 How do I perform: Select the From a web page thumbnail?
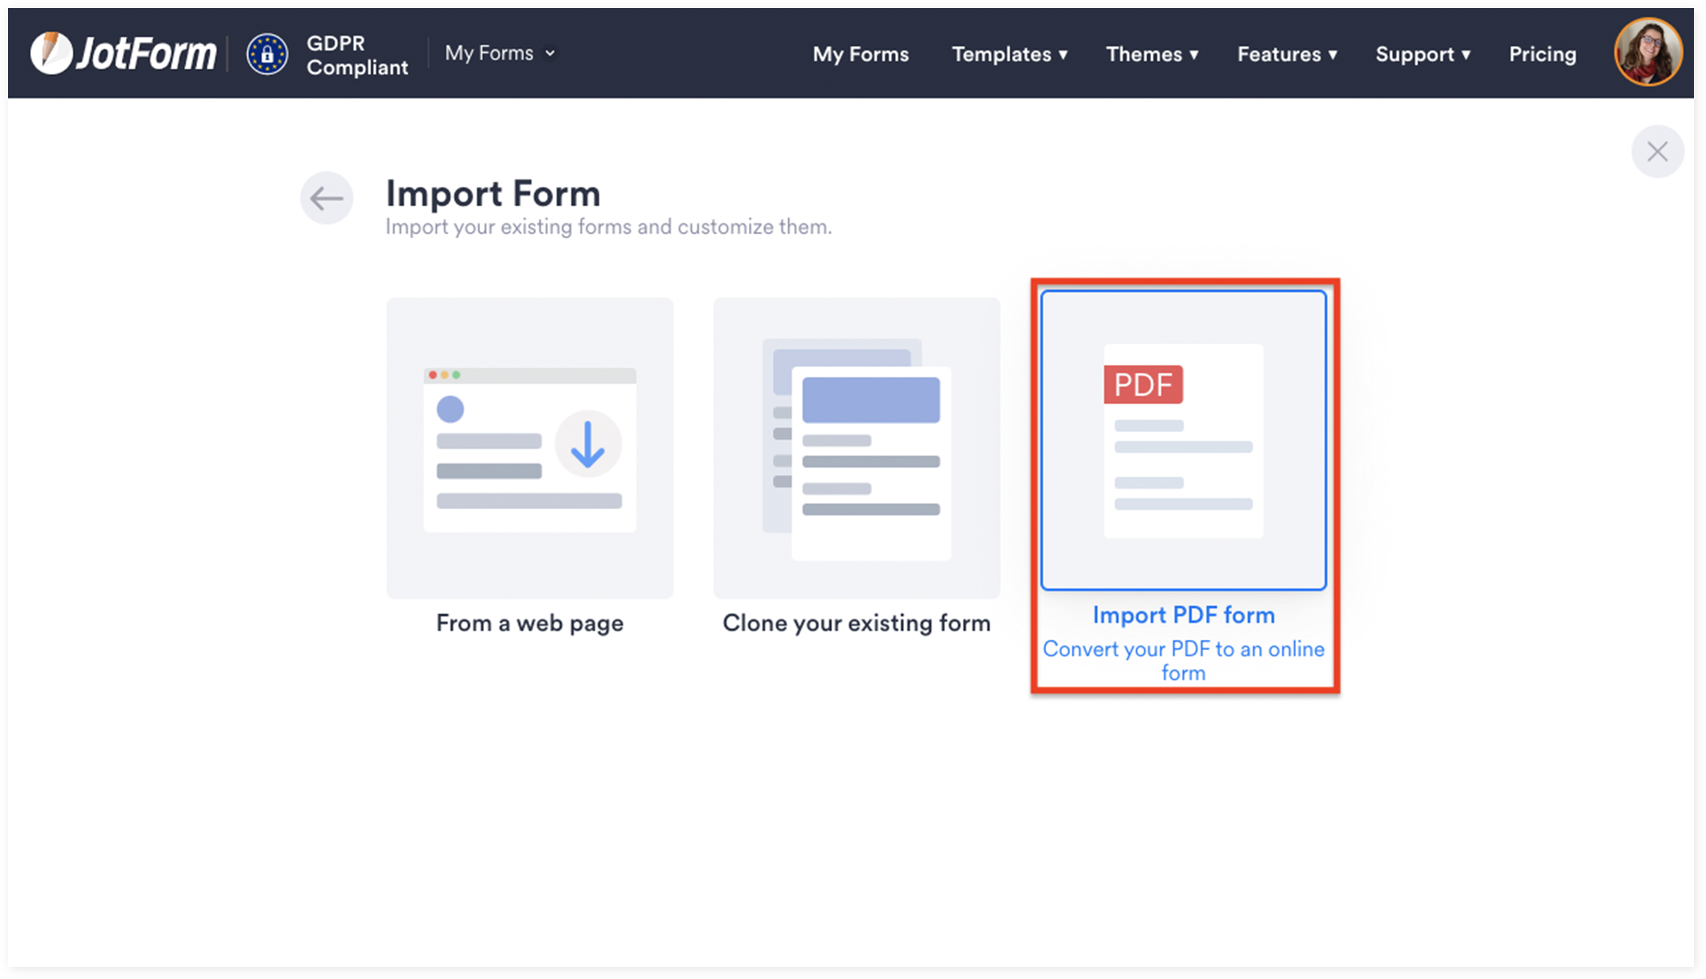[530, 448]
